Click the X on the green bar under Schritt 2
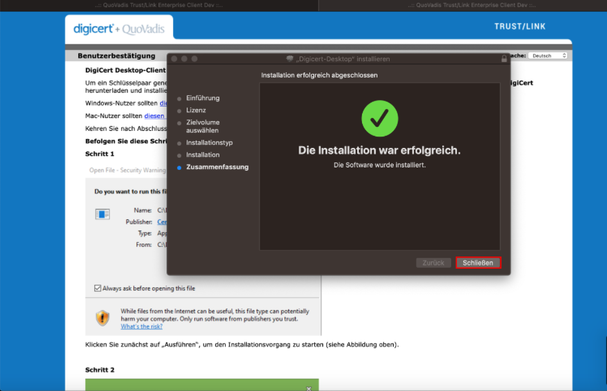This screenshot has height=391, width=607. tap(308, 388)
